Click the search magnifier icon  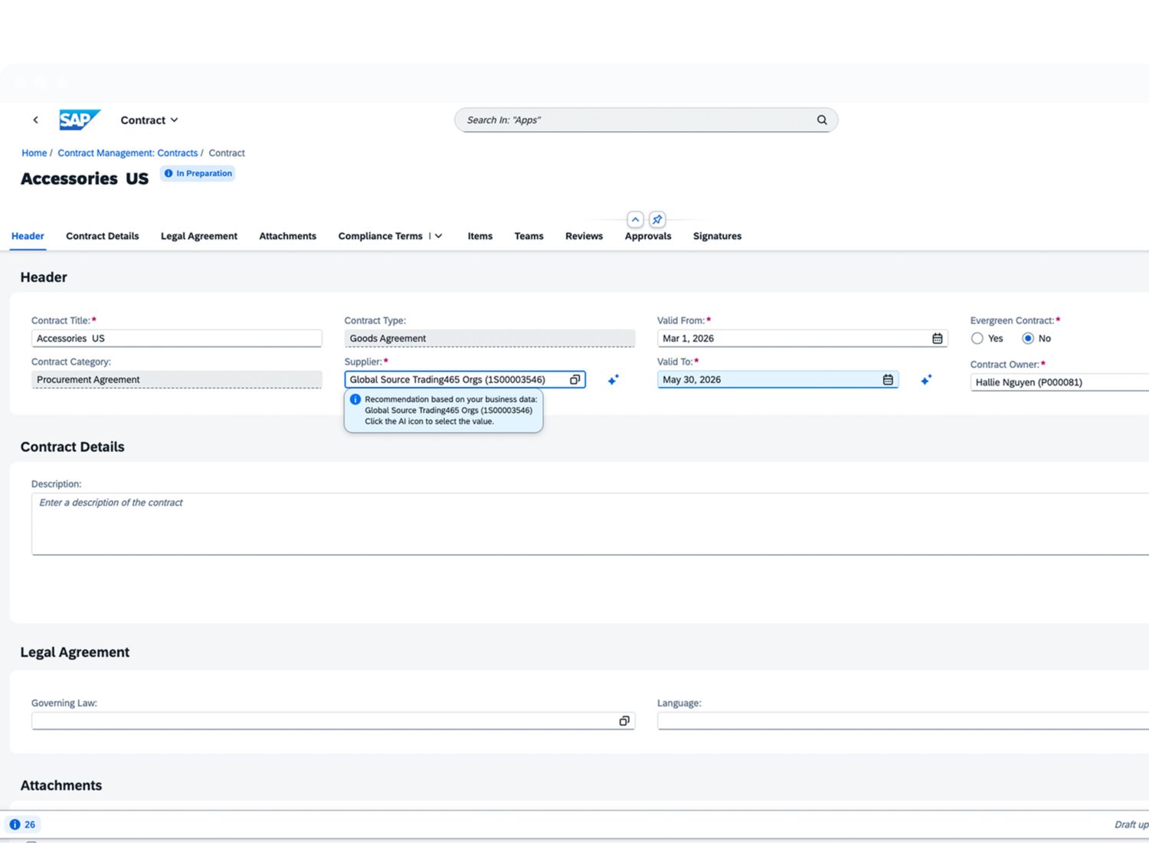pos(822,120)
